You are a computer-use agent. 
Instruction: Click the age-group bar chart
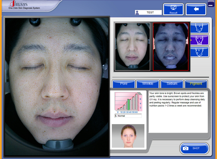(x=128, y=102)
